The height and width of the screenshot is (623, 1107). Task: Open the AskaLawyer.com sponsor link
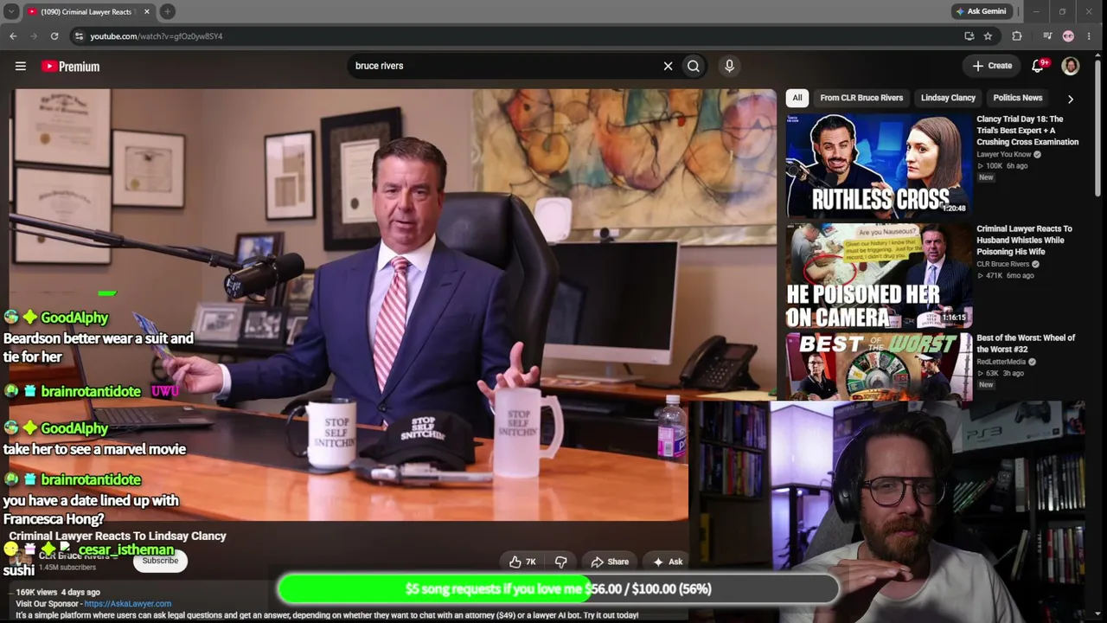tap(128, 603)
